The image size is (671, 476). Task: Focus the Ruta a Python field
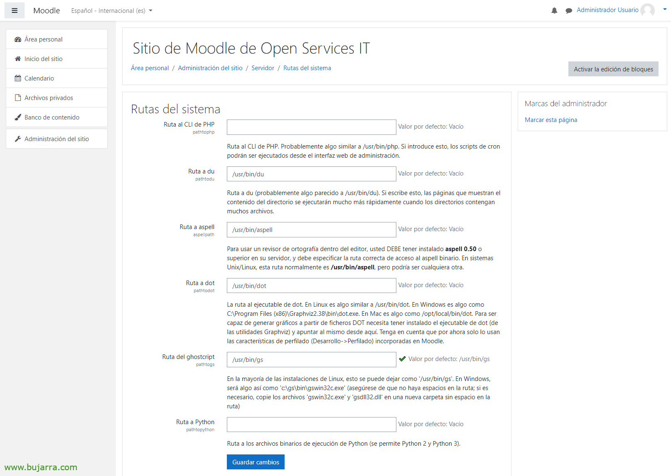(312, 425)
